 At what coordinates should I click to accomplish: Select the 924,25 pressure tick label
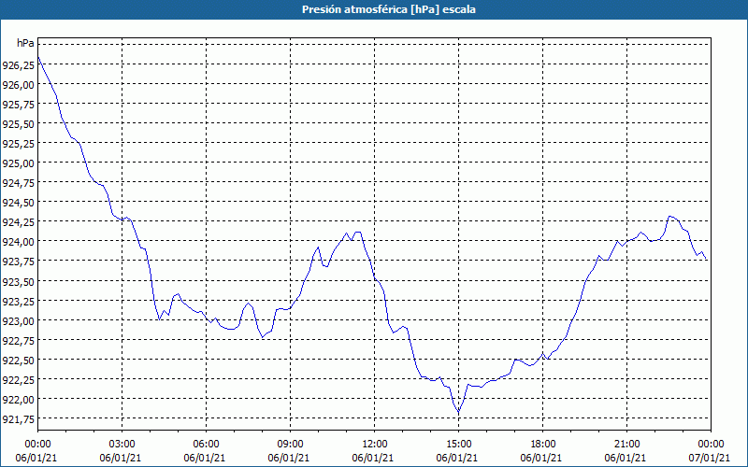pyautogui.click(x=18, y=222)
